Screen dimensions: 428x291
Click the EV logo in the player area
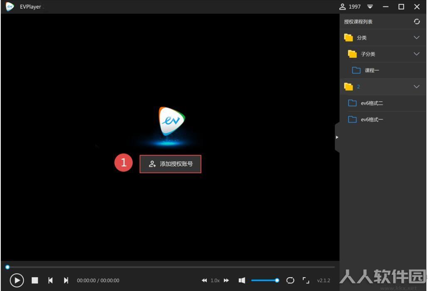[172, 121]
